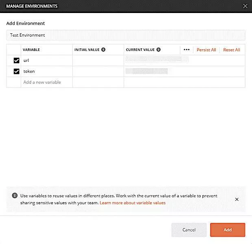Uncheck the url variable checkbox
This screenshot has width=252, height=244.
17,61
